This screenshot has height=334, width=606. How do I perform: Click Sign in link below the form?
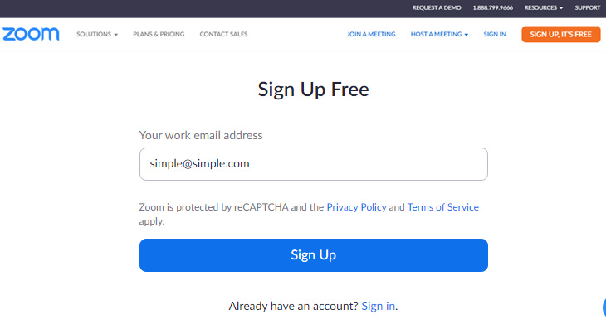(379, 306)
